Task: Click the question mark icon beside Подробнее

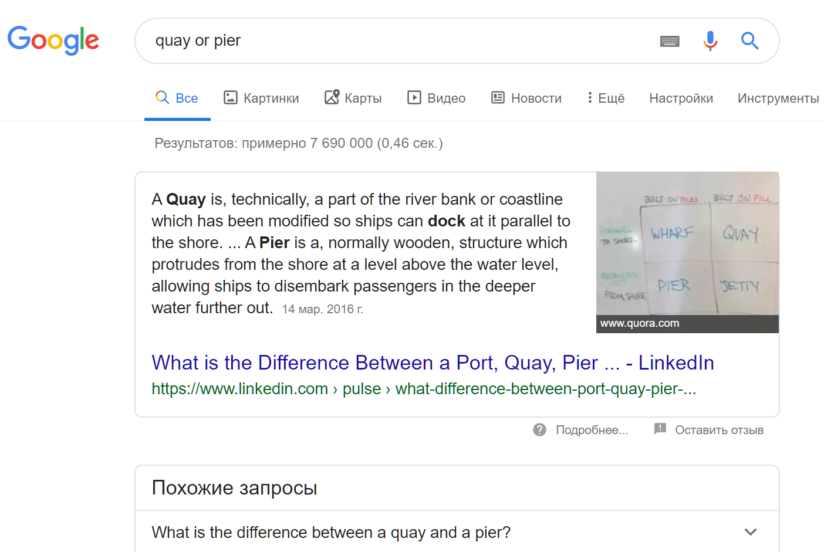Action: pos(539,430)
